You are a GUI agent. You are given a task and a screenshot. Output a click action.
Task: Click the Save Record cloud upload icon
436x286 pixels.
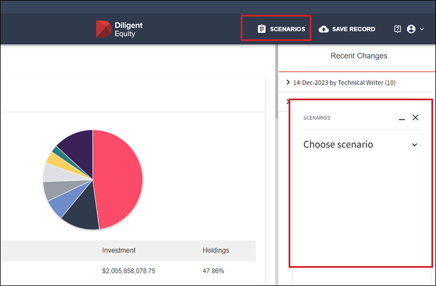pyautogui.click(x=324, y=29)
